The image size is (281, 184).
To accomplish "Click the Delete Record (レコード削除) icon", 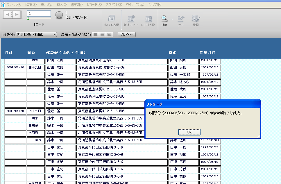I will point(148,19).
